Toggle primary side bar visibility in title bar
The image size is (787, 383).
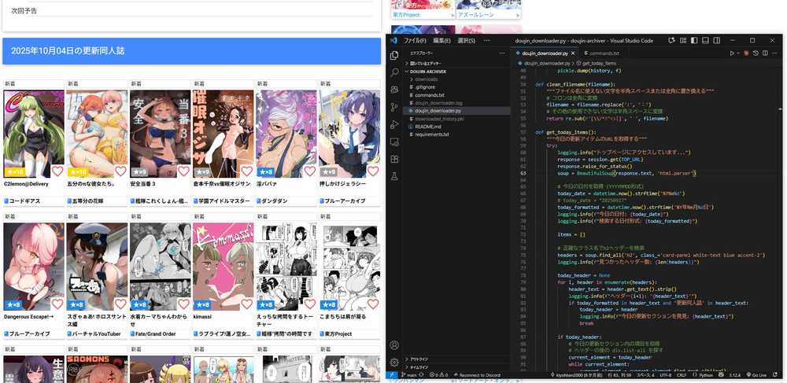[694, 41]
